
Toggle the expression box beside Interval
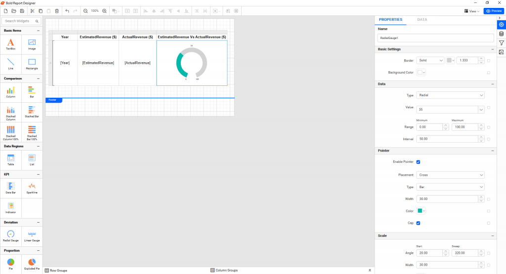point(489,139)
